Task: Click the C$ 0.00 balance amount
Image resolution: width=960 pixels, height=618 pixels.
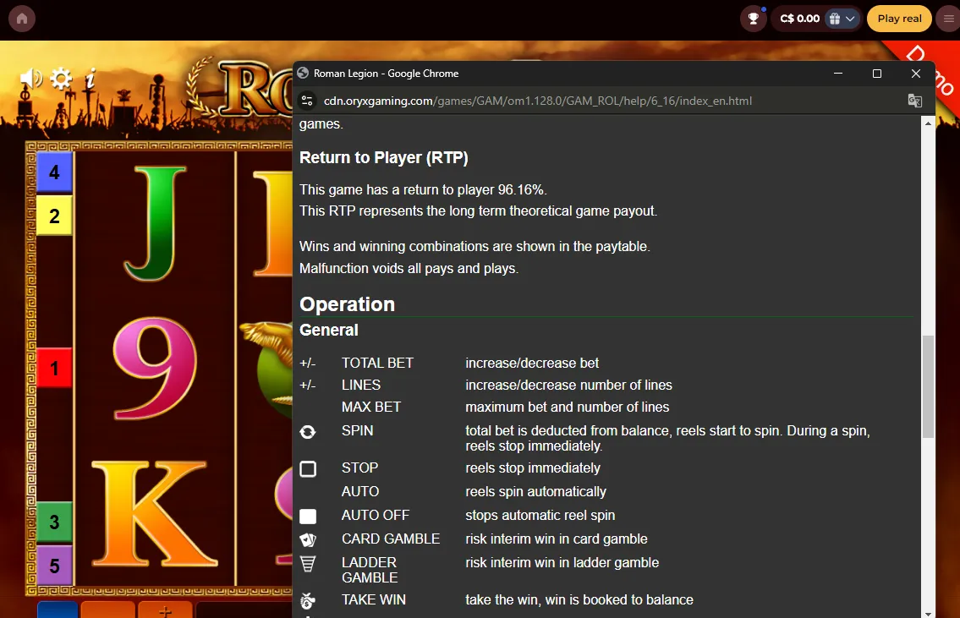Action: 799,19
